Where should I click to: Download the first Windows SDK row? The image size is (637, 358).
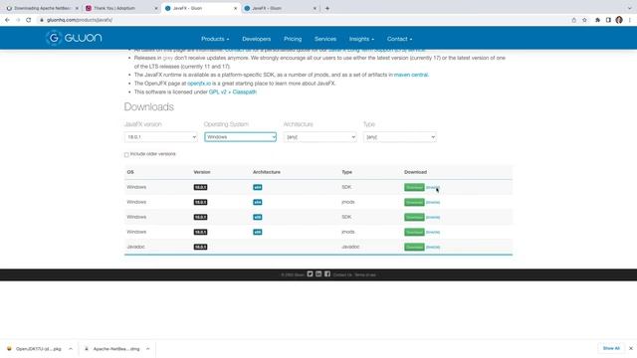[414, 187]
